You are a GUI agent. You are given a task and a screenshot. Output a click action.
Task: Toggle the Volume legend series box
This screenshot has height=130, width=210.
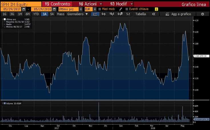pos(5,103)
